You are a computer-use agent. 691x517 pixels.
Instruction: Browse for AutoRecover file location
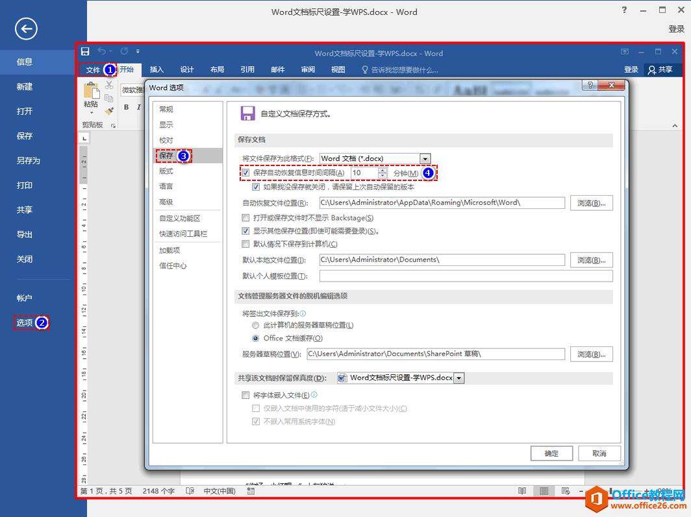click(x=592, y=203)
